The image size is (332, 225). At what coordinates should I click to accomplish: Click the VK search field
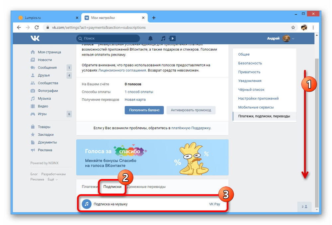[108, 38]
